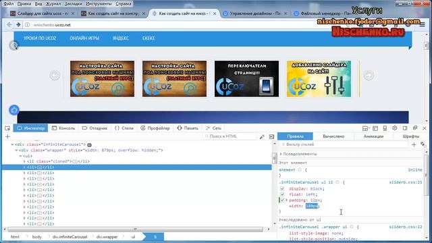The width and height of the screenshot is (432, 243).
Task: Switch to the Вычислено sidebar tab
Action: coord(333,136)
